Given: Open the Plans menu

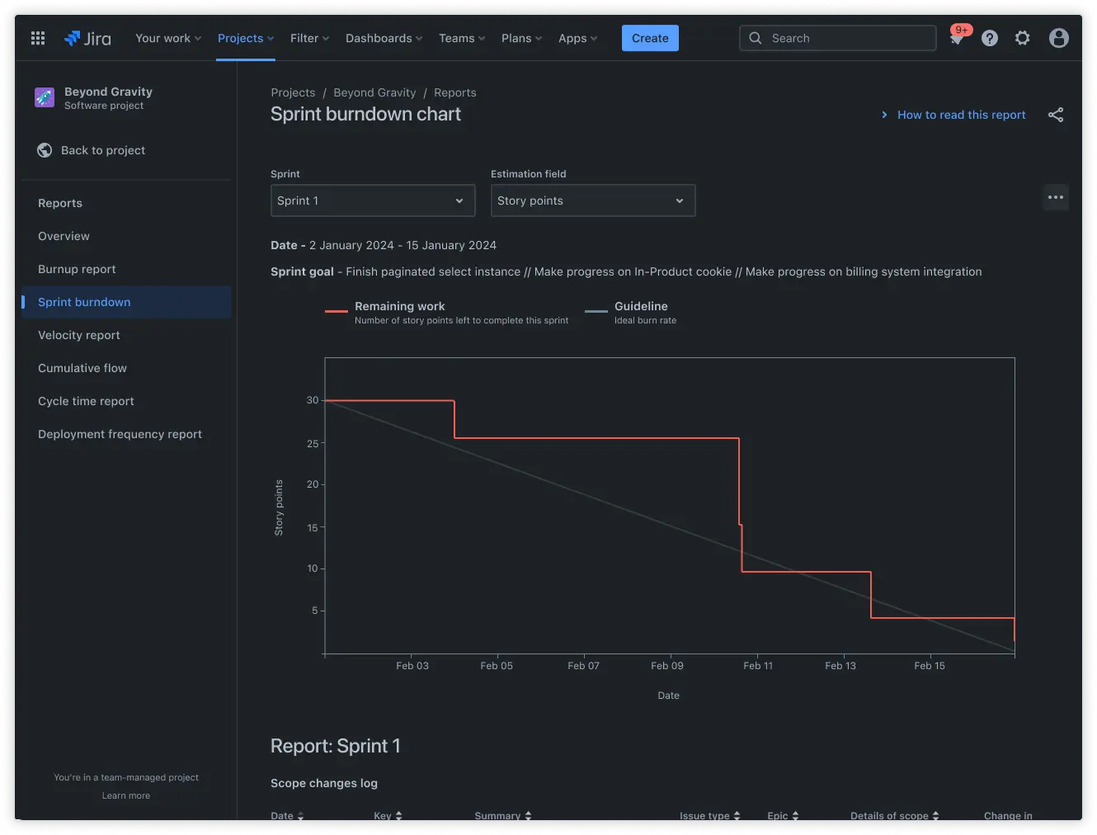Looking at the screenshot, I should tap(521, 38).
